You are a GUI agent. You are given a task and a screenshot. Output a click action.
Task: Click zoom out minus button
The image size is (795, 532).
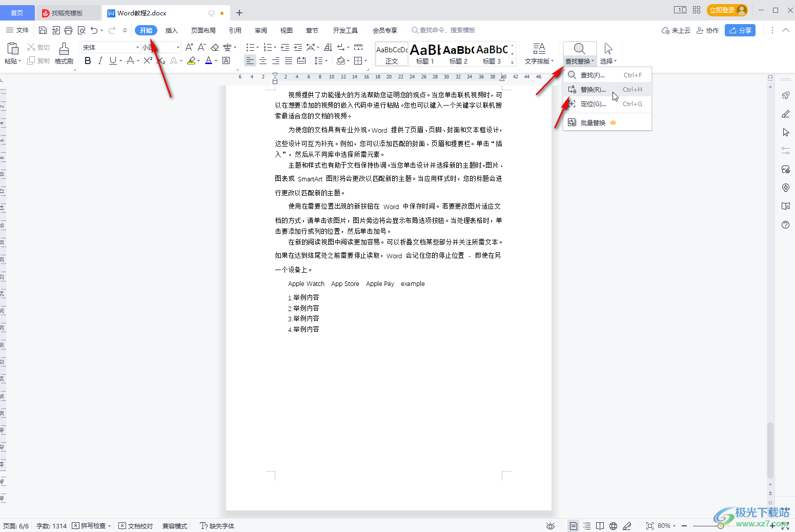[685, 526]
